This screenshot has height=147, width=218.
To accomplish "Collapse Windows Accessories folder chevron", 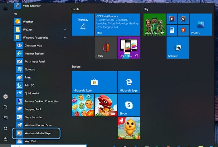I will [65, 37].
